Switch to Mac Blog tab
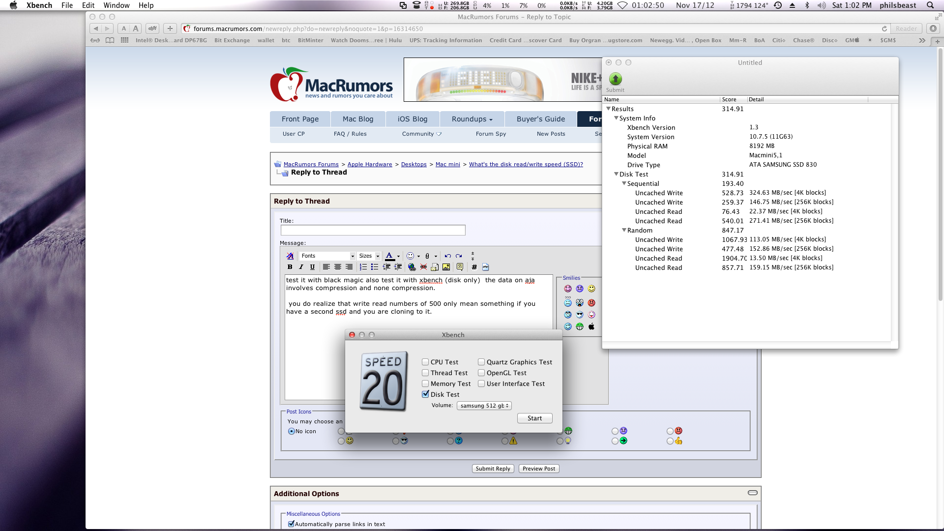 click(x=358, y=119)
